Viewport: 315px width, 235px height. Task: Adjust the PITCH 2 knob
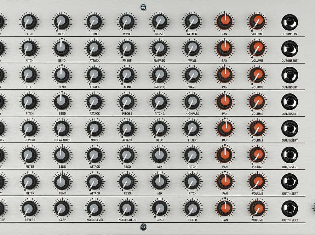(127, 101)
